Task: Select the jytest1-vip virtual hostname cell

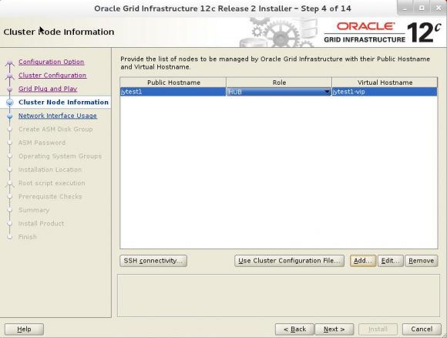Action: (x=385, y=92)
